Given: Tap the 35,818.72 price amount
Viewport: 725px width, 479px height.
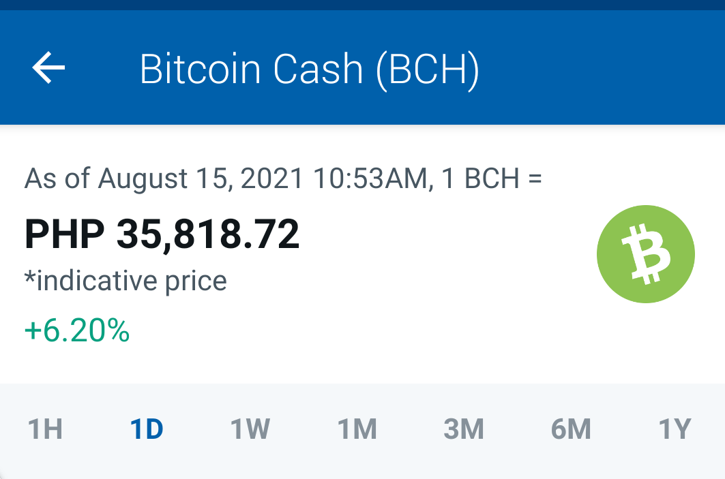Looking at the screenshot, I should point(208,234).
